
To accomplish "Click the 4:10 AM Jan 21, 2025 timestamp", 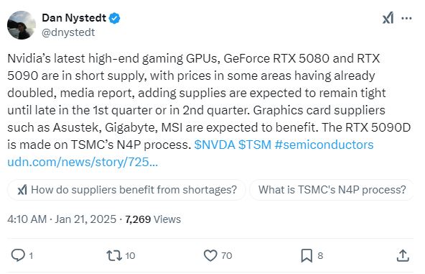I will click(62, 219).
